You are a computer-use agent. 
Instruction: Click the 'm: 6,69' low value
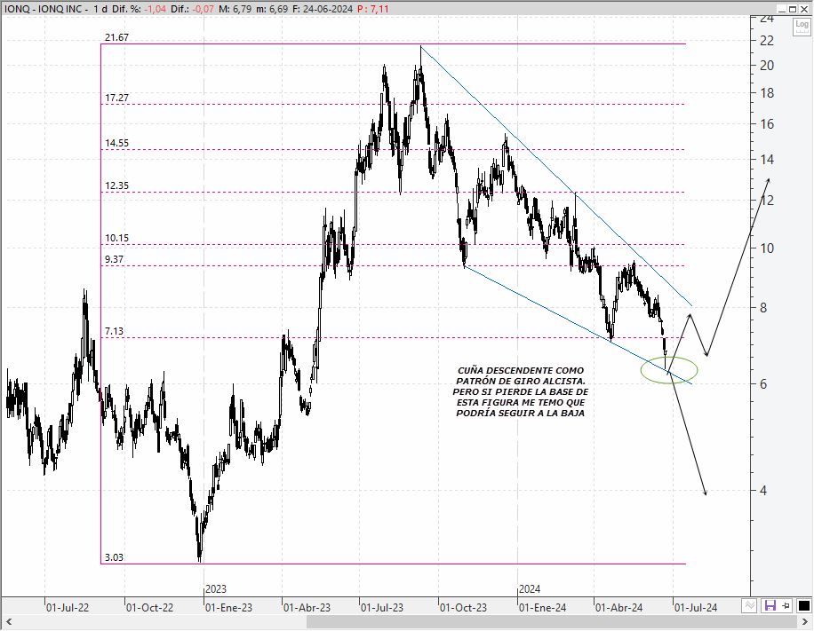(x=272, y=9)
